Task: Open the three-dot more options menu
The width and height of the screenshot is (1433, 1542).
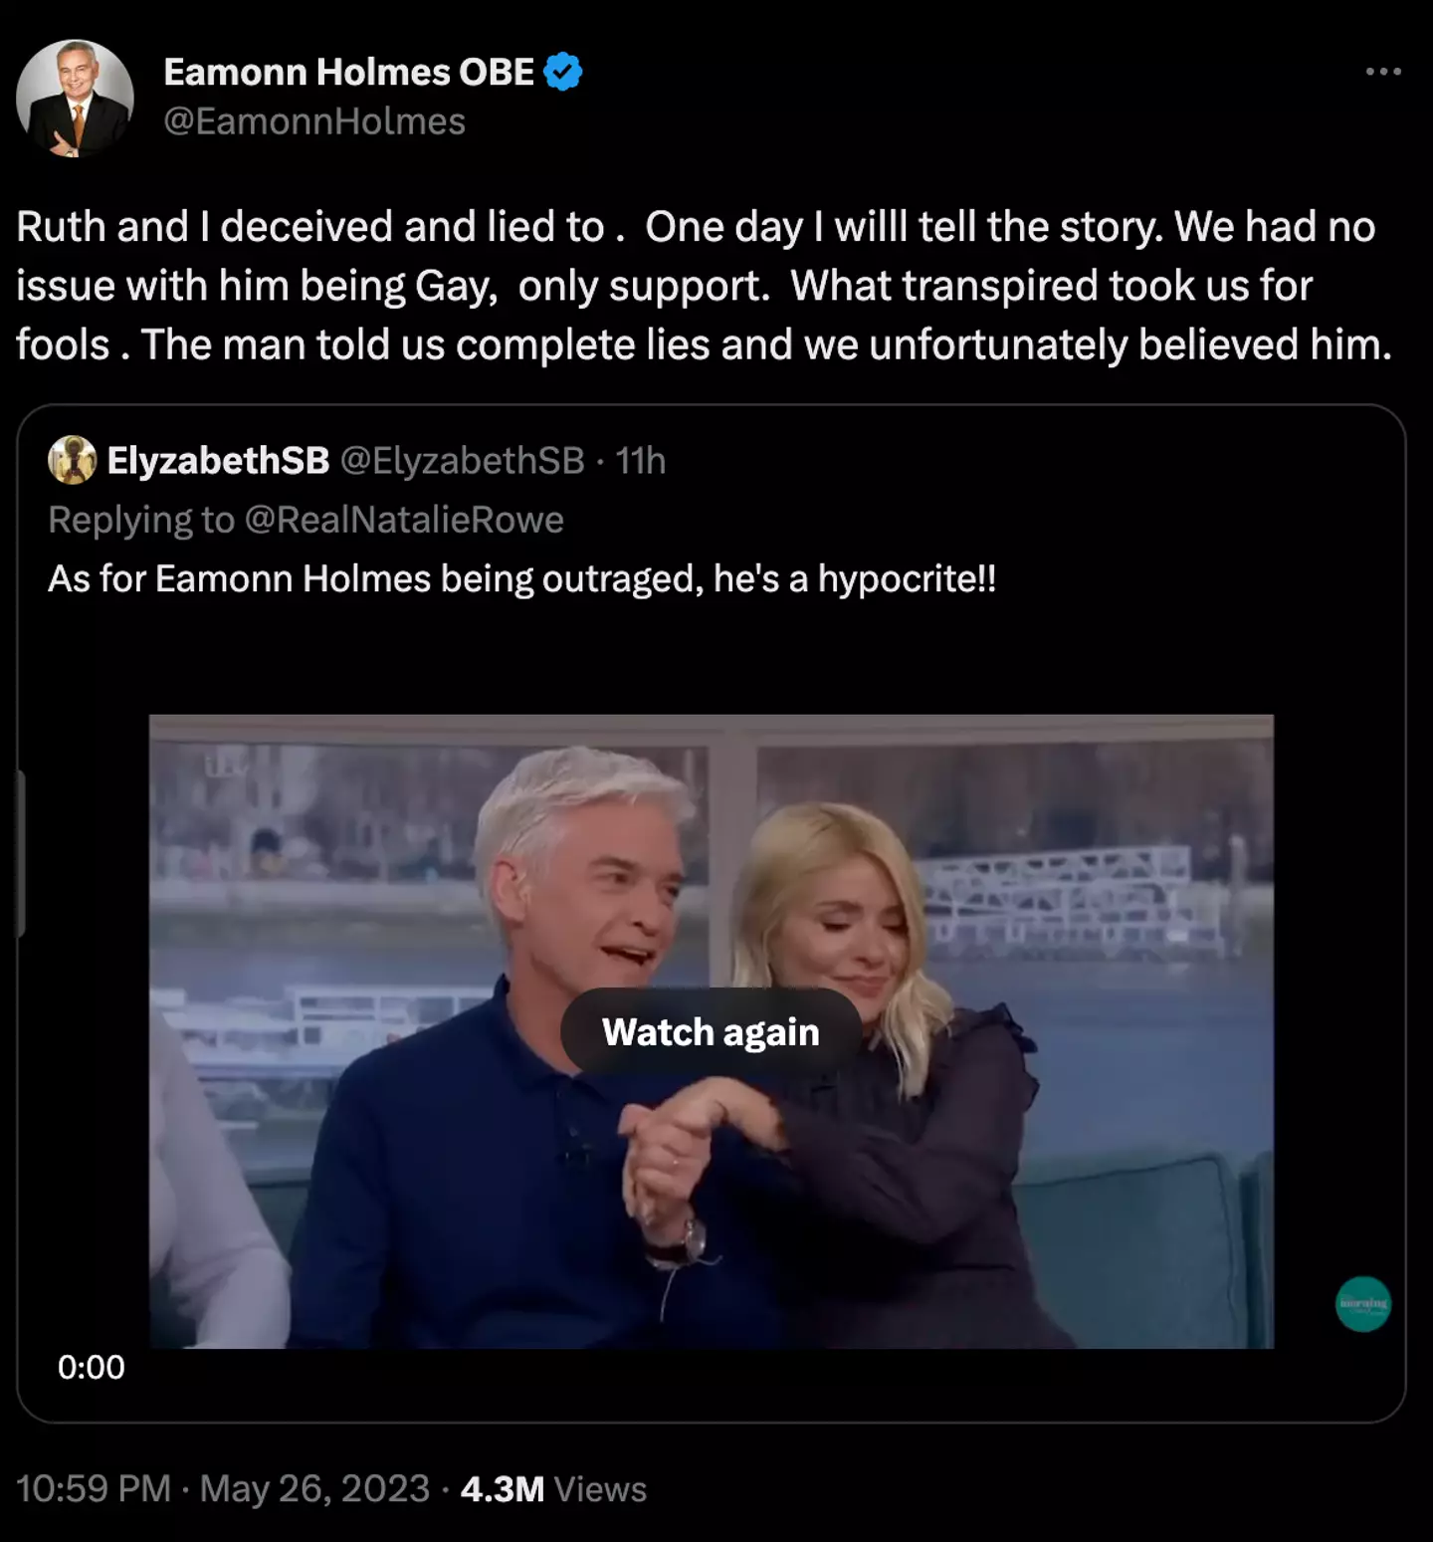Action: [1383, 72]
